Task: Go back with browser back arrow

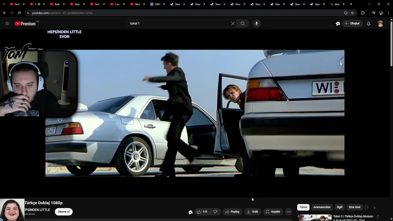Action: [4, 13]
